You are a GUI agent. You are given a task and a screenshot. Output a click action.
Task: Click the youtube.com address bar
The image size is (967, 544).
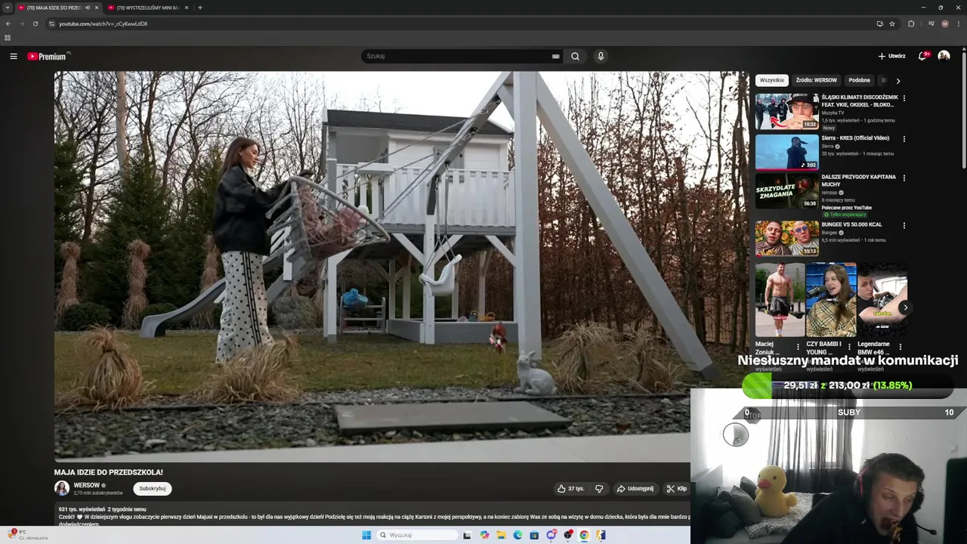click(x=472, y=23)
